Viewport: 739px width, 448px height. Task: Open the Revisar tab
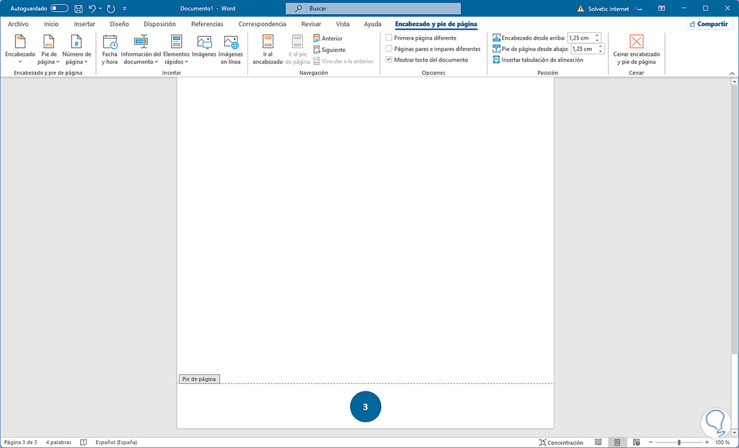tap(311, 24)
